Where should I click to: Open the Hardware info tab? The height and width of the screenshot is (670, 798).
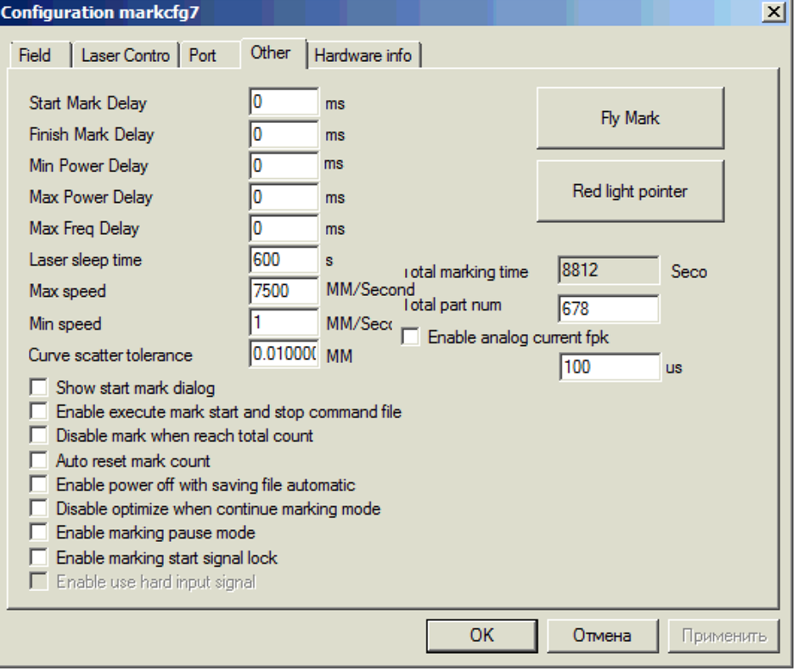tap(362, 55)
